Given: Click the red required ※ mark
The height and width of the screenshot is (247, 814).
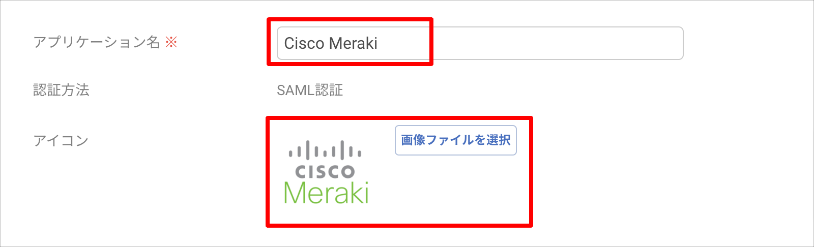Looking at the screenshot, I should (171, 42).
